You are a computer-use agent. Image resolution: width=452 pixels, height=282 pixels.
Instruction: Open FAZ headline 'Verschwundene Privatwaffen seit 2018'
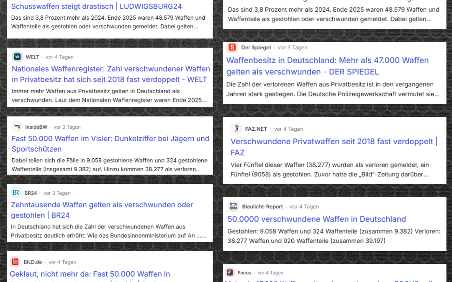[334, 147]
